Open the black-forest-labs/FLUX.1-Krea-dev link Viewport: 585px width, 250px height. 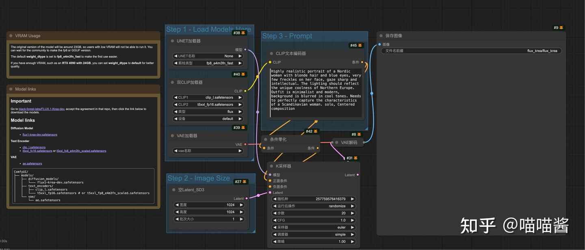(x=41, y=109)
